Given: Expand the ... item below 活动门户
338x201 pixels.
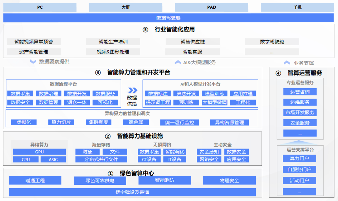Looking at the screenshot, I should point(300,192).
